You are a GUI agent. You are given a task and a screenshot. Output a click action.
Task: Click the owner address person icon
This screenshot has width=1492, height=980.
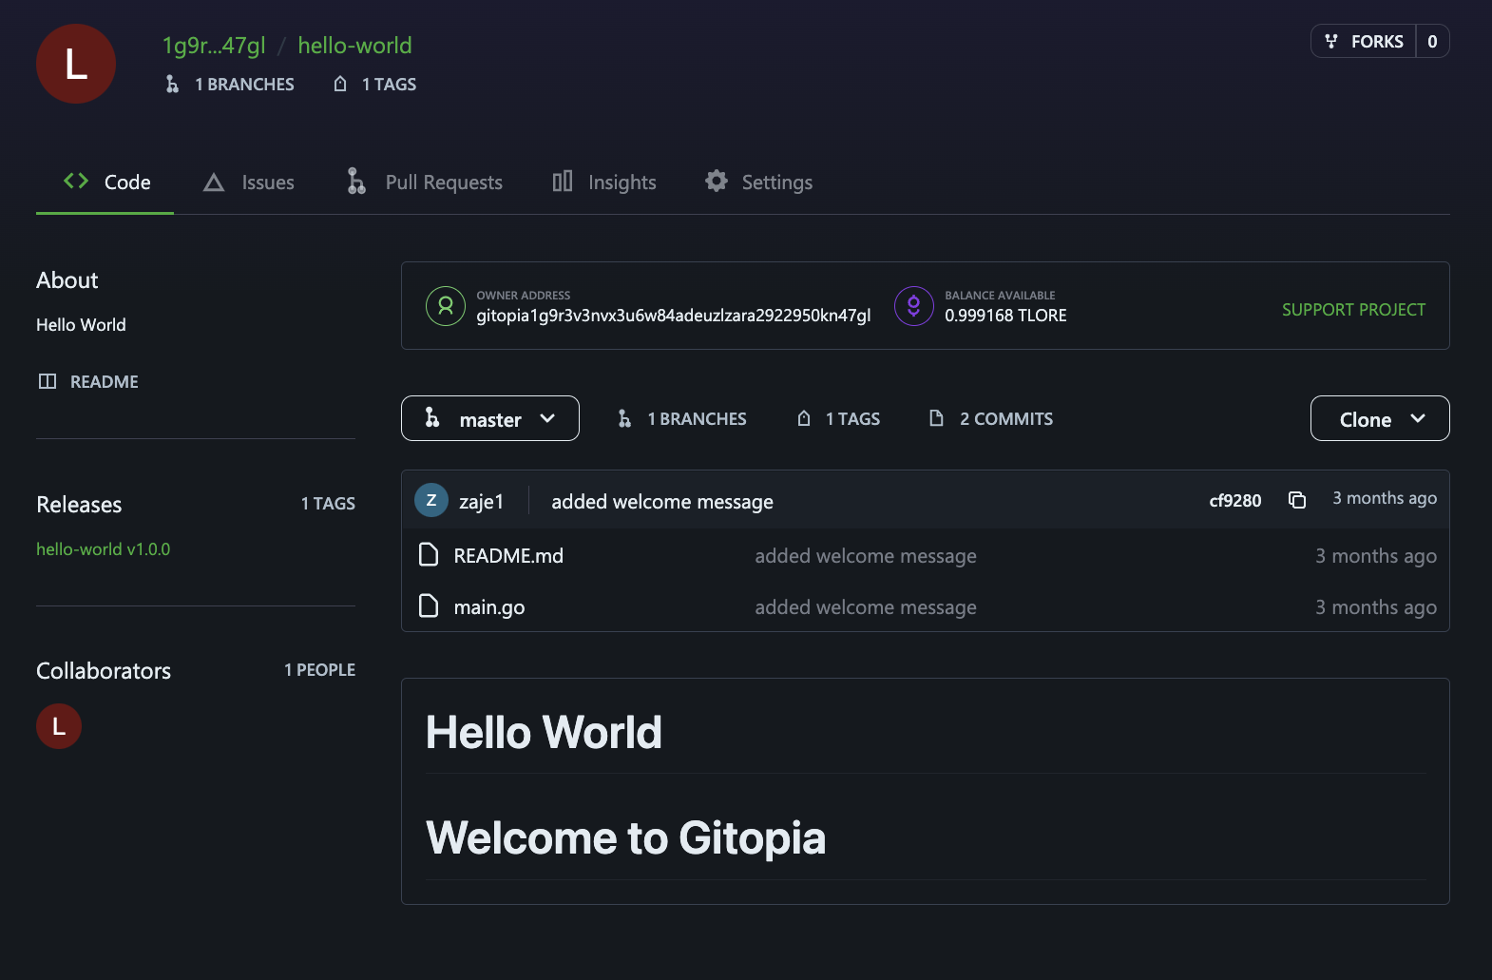[x=446, y=306]
